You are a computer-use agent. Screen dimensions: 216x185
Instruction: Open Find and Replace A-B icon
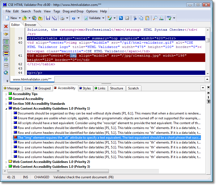pyautogui.click(x=161, y=18)
